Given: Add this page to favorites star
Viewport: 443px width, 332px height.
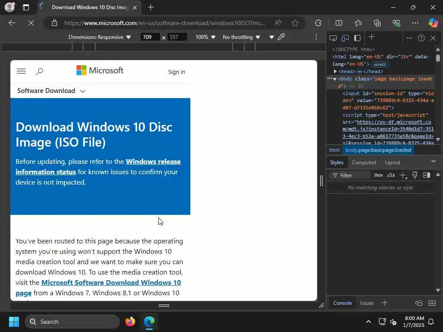Looking at the screenshot, I should [295, 23].
